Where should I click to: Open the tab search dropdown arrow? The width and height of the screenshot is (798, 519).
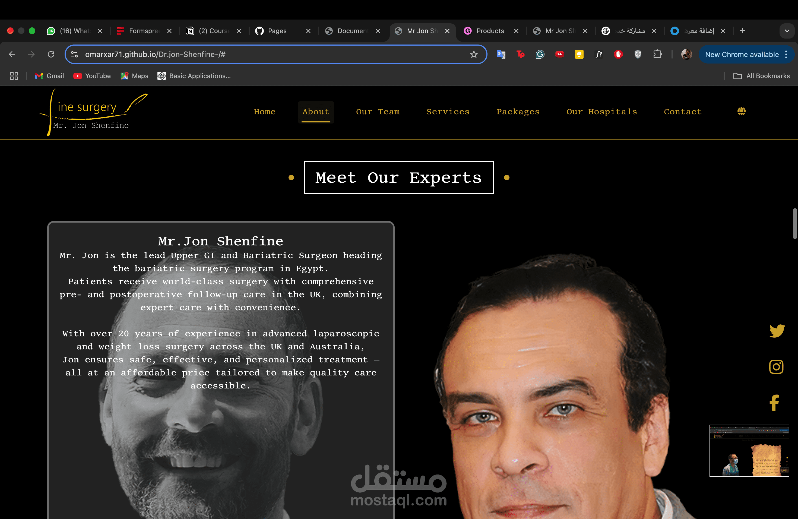point(787,31)
